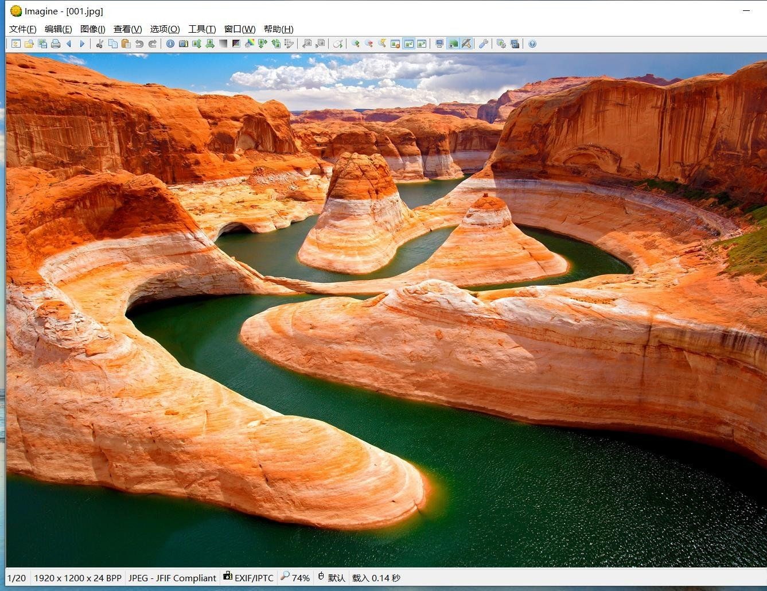Click the Zoom in magnifier icon
The height and width of the screenshot is (591, 767).
click(355, 44)
